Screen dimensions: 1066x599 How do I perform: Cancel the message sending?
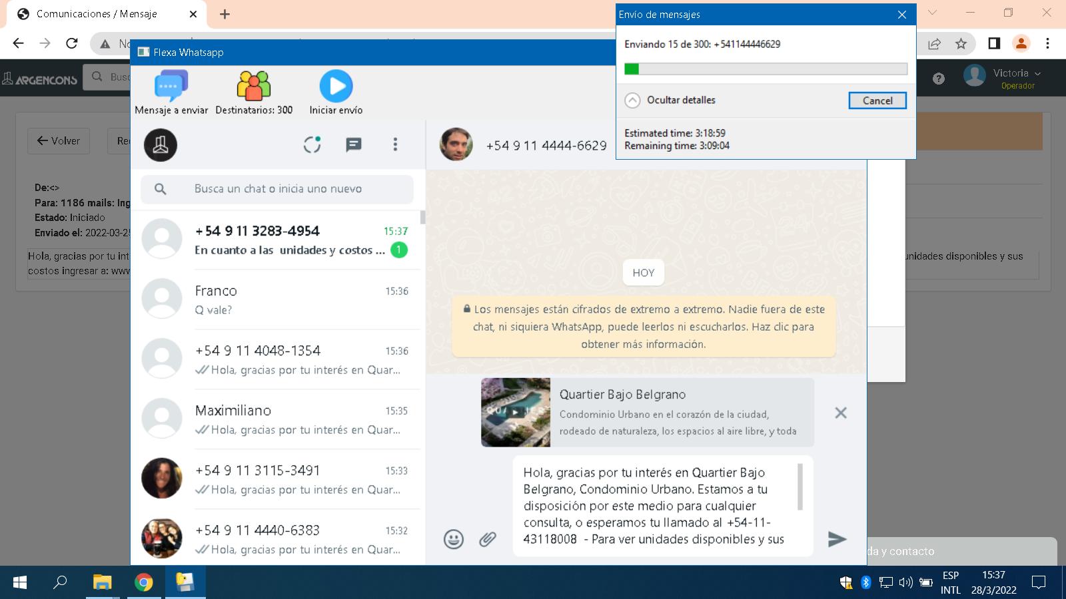pos(877,100)
